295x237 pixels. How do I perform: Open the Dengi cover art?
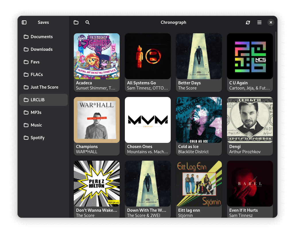pos(250,120)
